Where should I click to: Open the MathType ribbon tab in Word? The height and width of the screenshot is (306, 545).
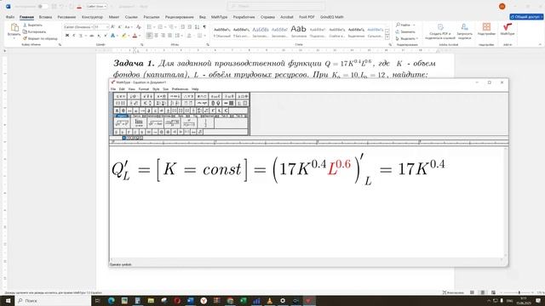pos(219,17)
